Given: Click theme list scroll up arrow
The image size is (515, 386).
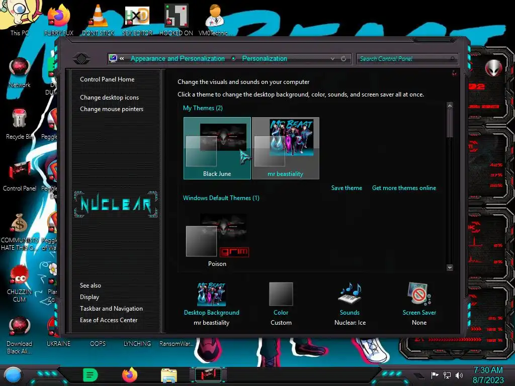Looking at the screenshot, I should (x=450, y=106).
